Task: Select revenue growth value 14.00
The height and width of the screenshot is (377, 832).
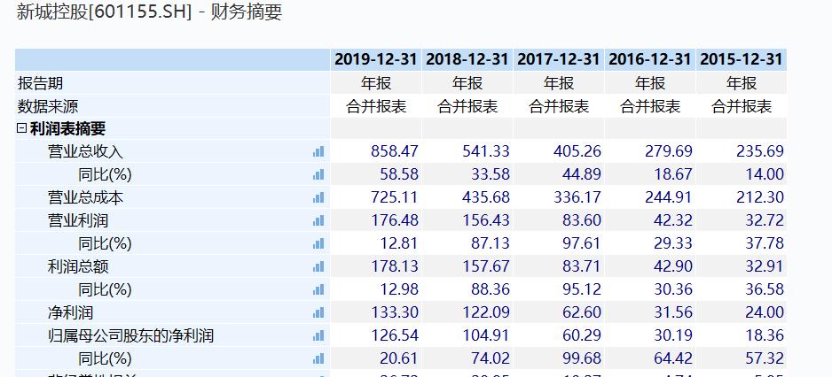Action: coord(765,174)
